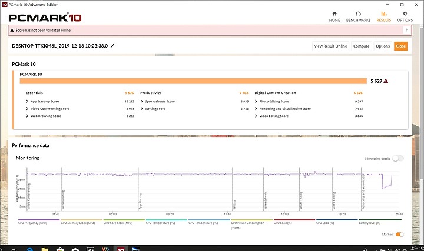Click the orange PCMark 10 score bar
The height and width of the screenshot is (251, 424).
tap(193, 81)
